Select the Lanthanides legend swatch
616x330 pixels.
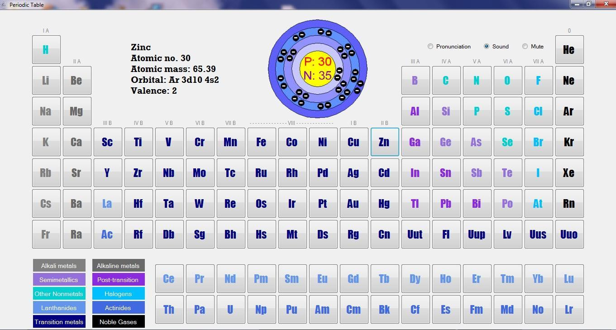59,308
